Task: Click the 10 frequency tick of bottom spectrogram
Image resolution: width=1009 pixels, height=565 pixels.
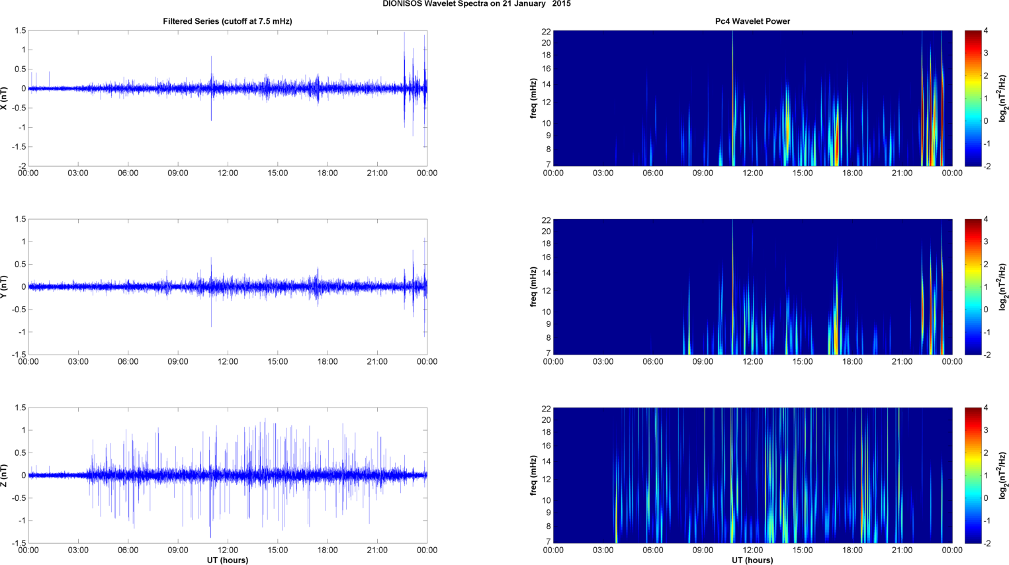Action: click(x=546, y=500)
